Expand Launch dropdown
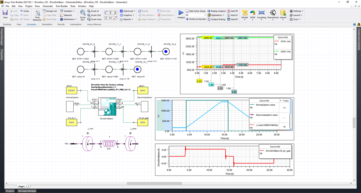Viewport: 361px width, 193px height. [x=296, y=15]
